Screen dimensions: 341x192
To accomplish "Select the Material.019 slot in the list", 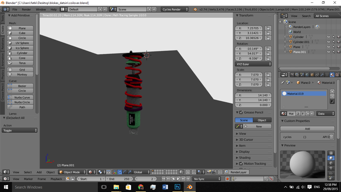I will (x=304, y=94).
